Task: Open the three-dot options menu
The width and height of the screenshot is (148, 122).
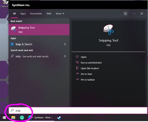Action: (134, 13)
